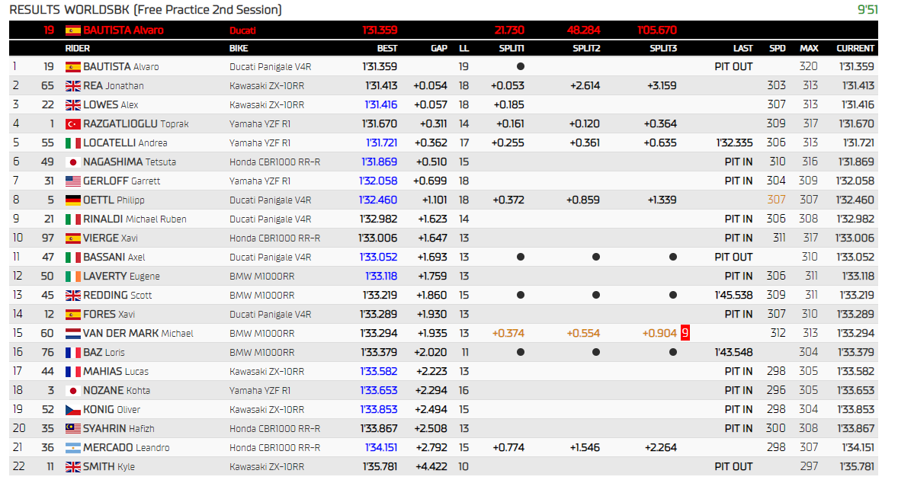Click the last lap time 1'32.335
Viewport: 898px width, 480px height.
click(734, 143)
